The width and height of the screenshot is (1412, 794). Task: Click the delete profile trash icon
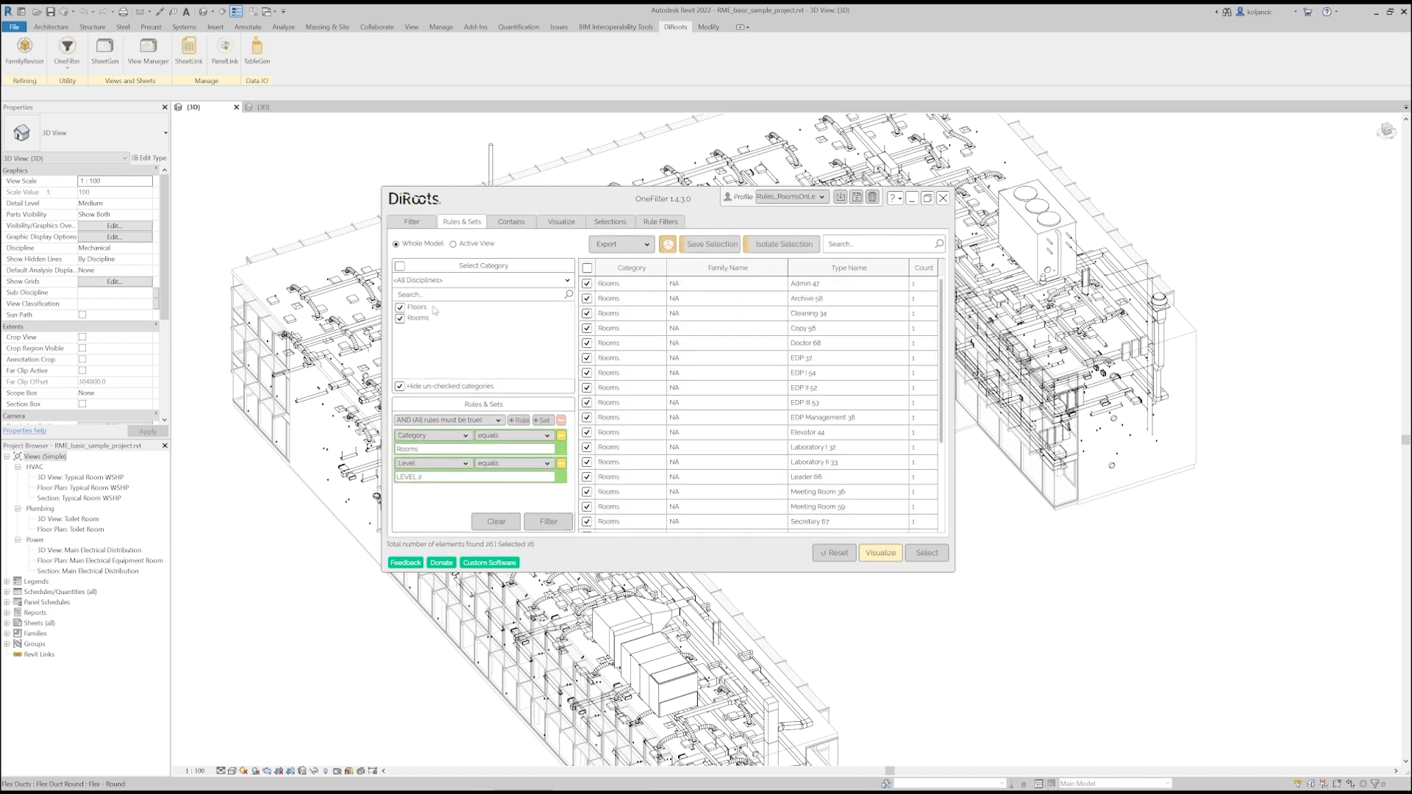point(872,197)
